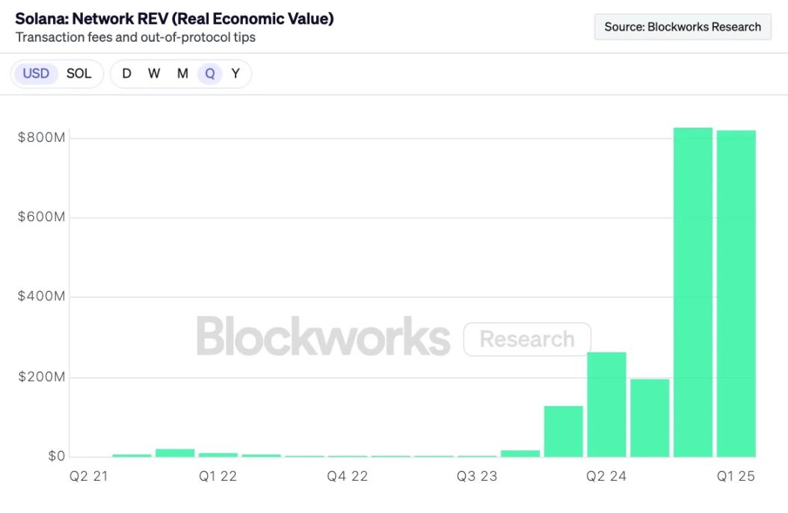
Task: Select the D daily interval
Action: (126, 73)
